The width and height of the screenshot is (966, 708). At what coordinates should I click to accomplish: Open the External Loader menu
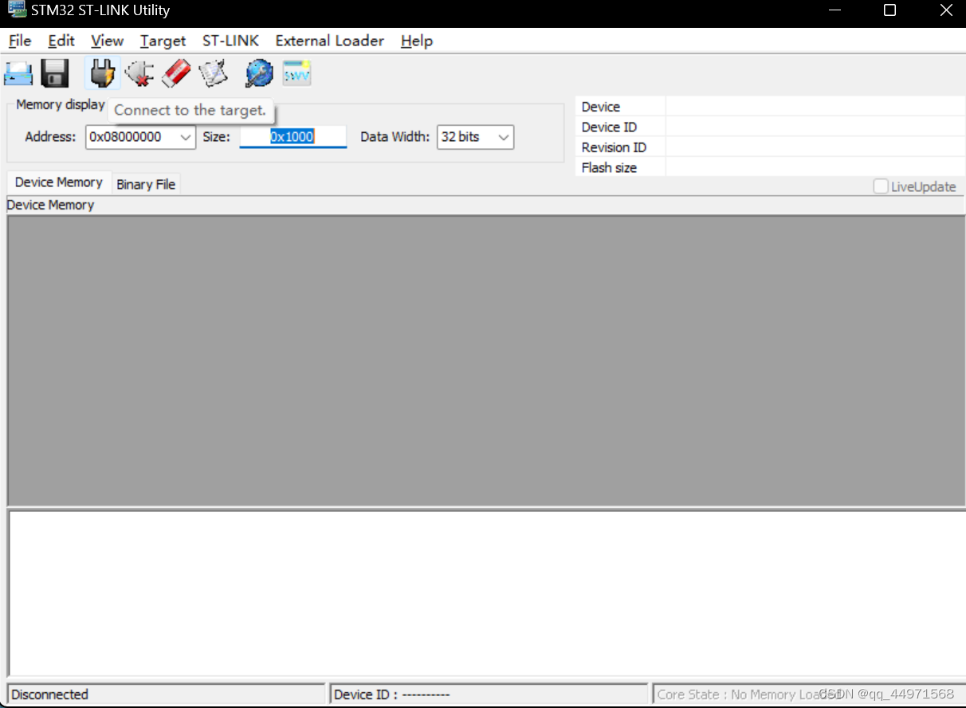coord(329,41)
